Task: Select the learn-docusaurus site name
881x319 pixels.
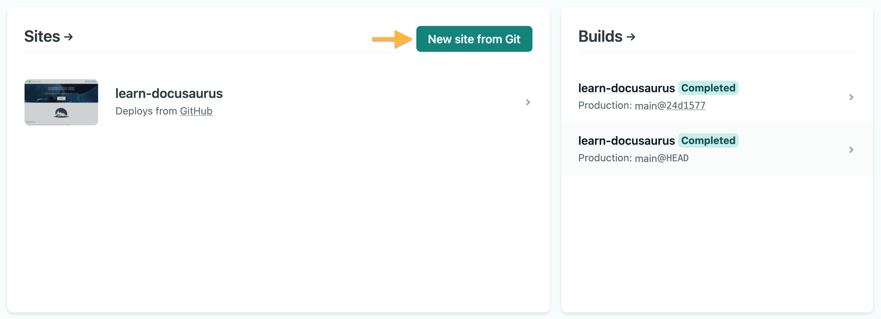Action: tap(169, 93)
